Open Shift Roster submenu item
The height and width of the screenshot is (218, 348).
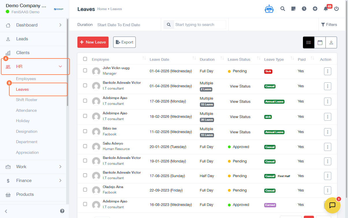coord(27,100)
